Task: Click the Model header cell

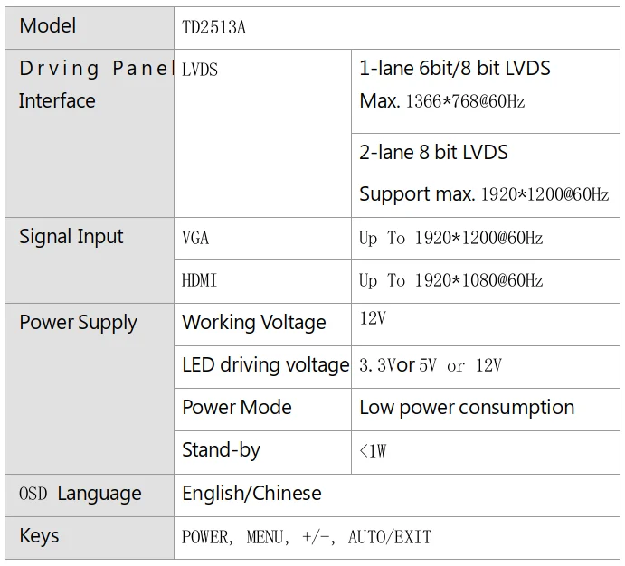Action: coord(49,26)
